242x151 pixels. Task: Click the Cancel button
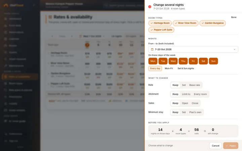click(x=215, y=146)
